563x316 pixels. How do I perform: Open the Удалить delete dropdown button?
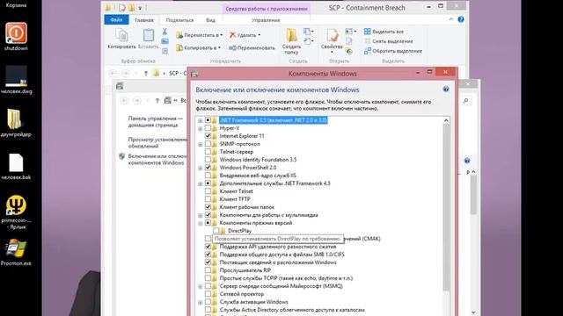(x=245, y=35)
